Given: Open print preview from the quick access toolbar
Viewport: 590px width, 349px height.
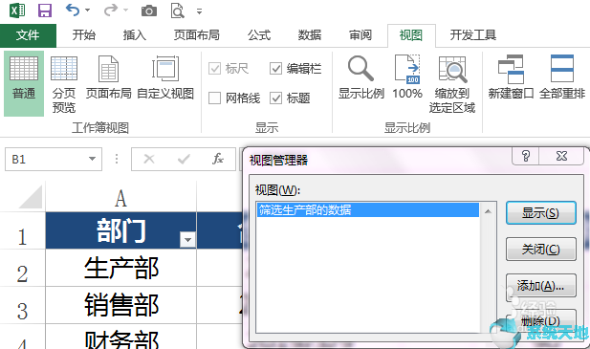Looking at the screenshot, I should [177, 11].
